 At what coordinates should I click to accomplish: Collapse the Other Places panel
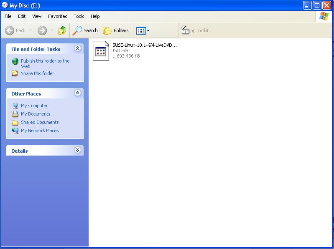click(77, 93)
